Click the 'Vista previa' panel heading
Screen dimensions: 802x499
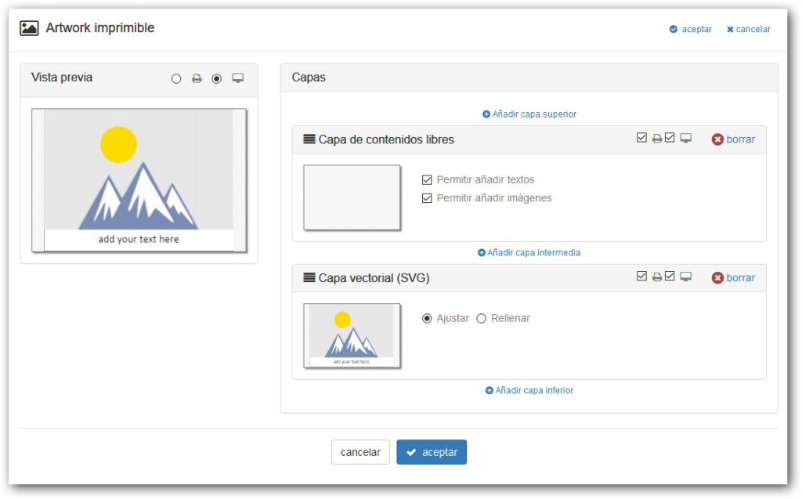pos(62,78)
